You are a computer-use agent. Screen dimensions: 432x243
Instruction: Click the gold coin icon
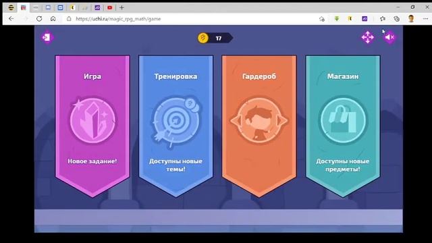click(203, 38)
